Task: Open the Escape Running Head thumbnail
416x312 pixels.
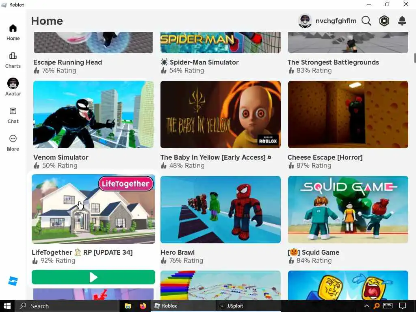Action: tap(93, 42)
